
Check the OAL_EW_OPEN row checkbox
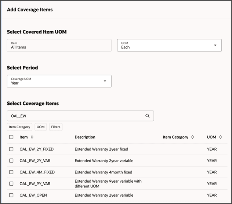tap(11, 195)
